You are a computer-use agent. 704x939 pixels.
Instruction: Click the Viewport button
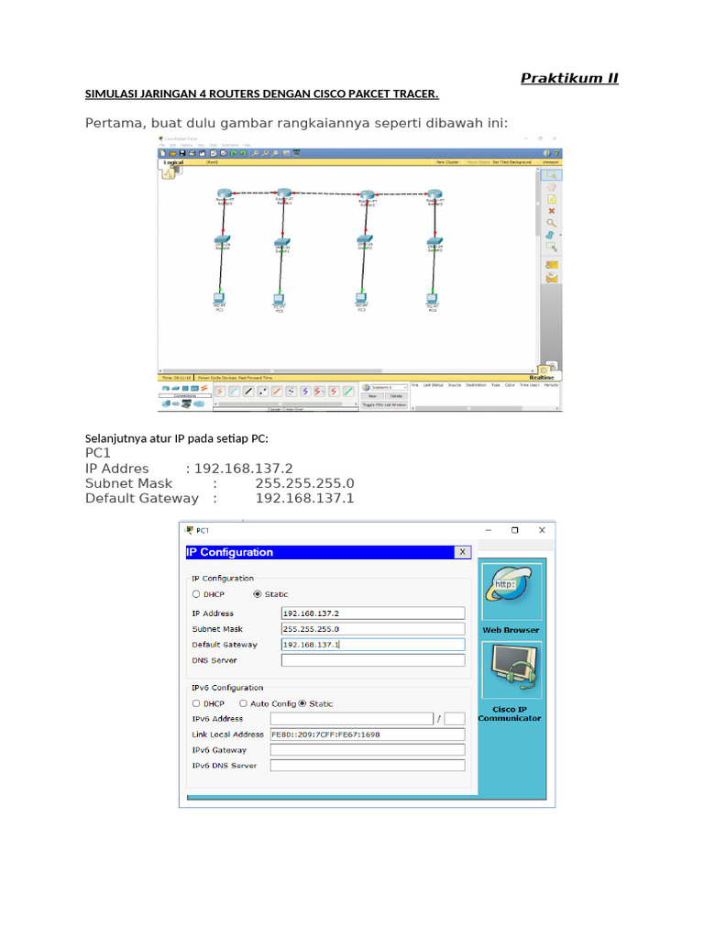click(x=550, y=162)
